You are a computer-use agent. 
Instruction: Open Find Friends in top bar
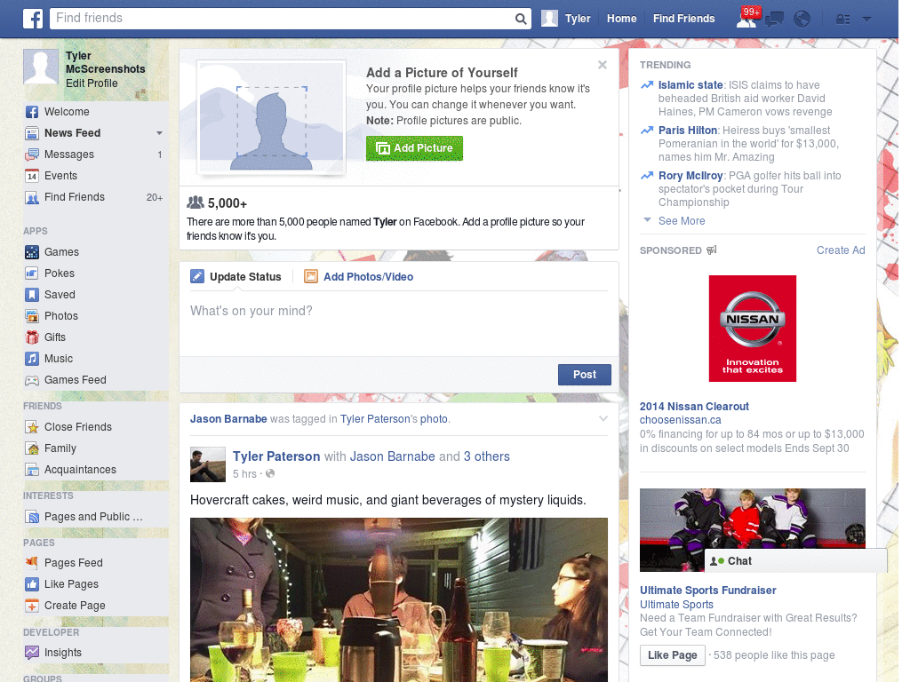(x=683, y=19)
